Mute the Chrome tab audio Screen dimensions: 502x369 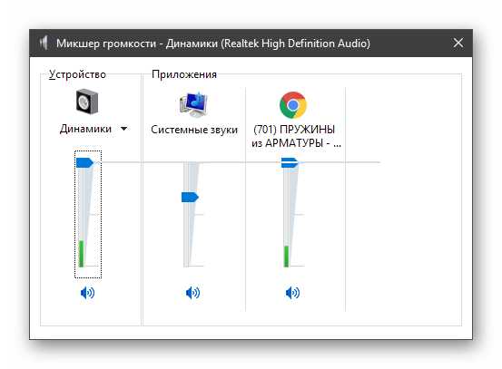[x=292, y=293]
